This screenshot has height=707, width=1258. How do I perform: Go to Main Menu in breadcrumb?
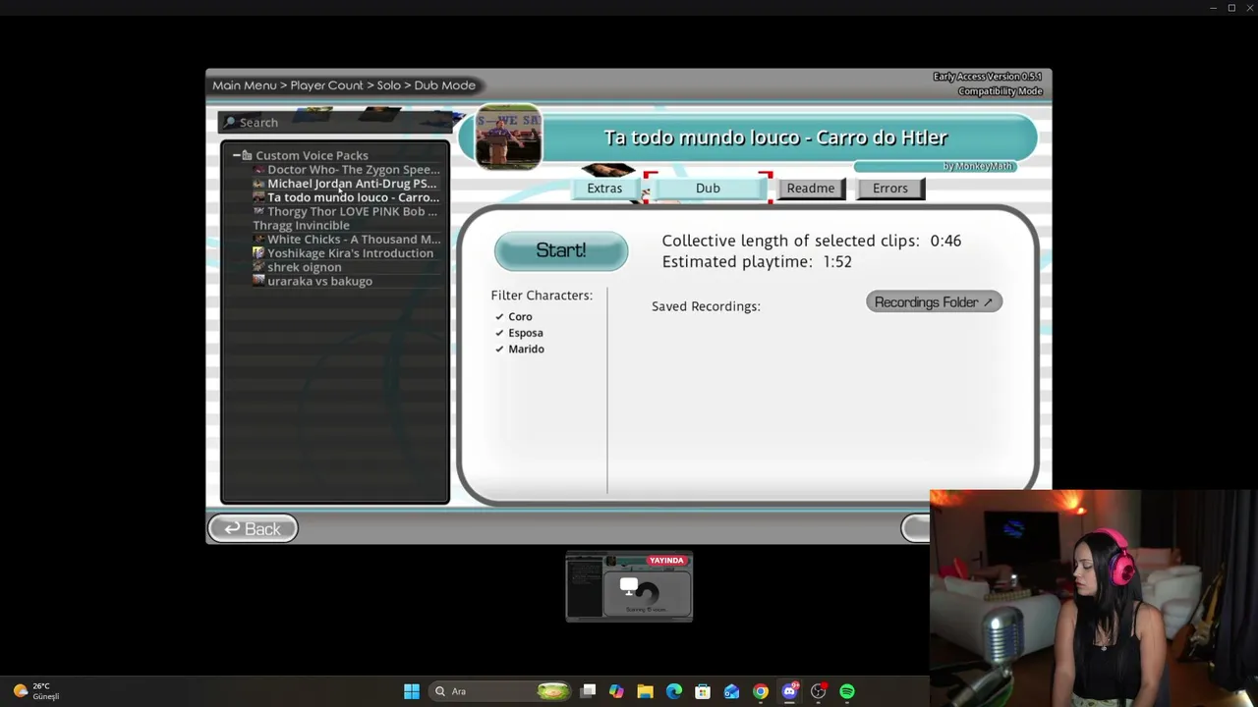(x=245, y=85)
